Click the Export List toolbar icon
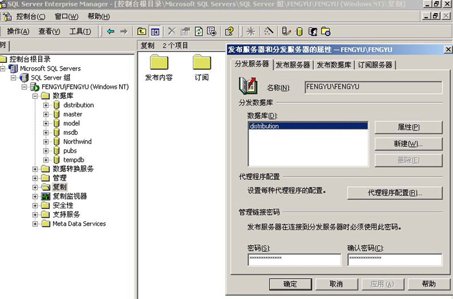The width and height of the screenshot is (453, 299). tap(212, 31)
